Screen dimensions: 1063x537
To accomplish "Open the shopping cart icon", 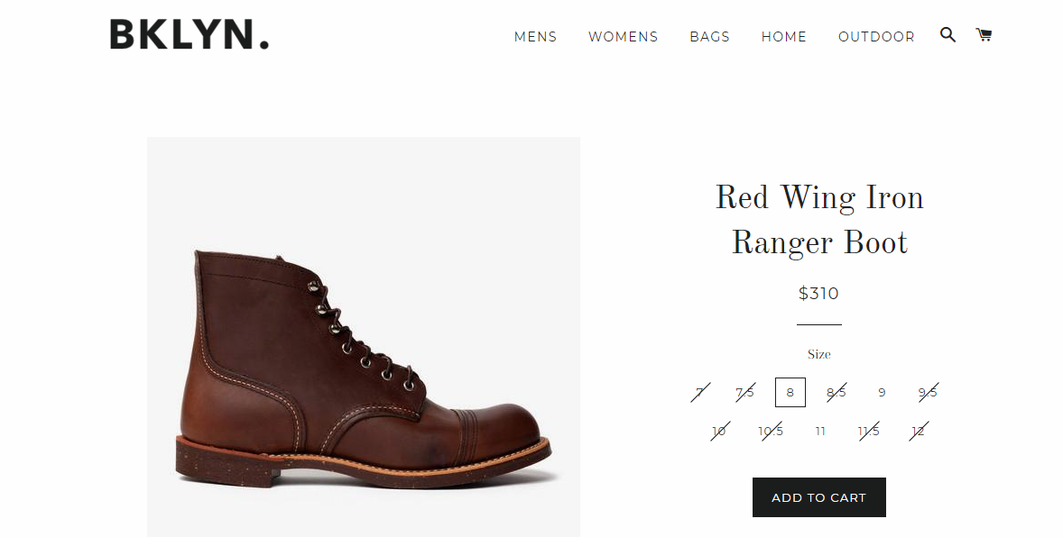I will 984,34.
